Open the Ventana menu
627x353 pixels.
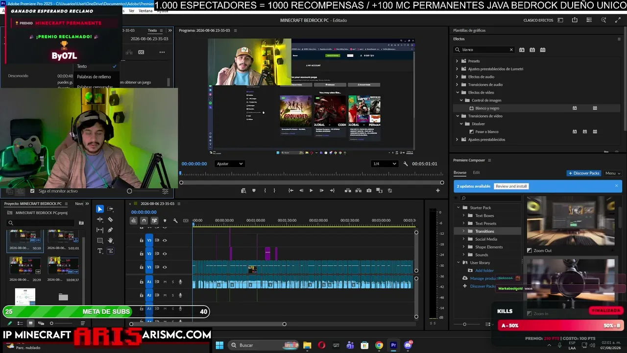point(145,11)
